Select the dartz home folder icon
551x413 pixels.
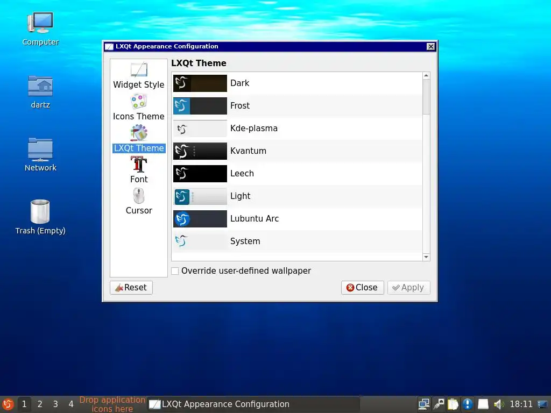tap(40, 92)
